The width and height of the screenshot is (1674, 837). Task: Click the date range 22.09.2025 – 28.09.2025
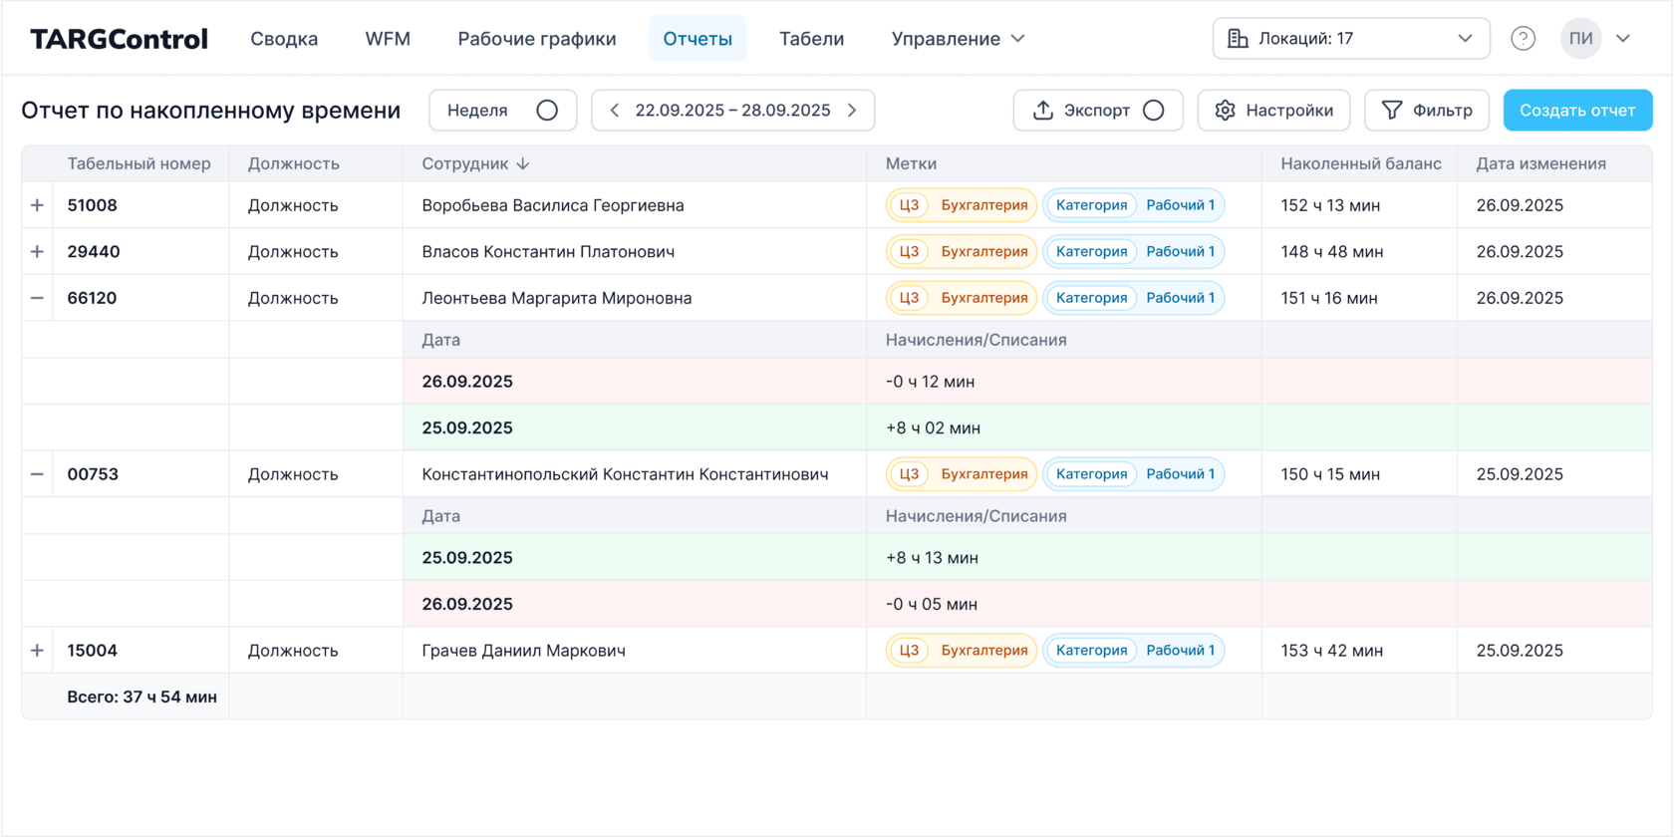point(732,111)
